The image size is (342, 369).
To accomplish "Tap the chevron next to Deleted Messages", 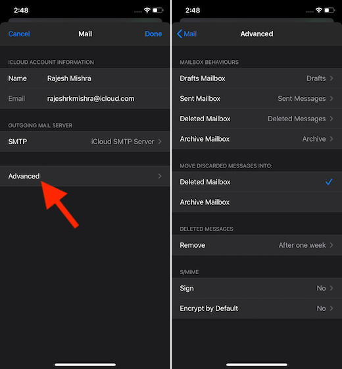I will [331, 119].
